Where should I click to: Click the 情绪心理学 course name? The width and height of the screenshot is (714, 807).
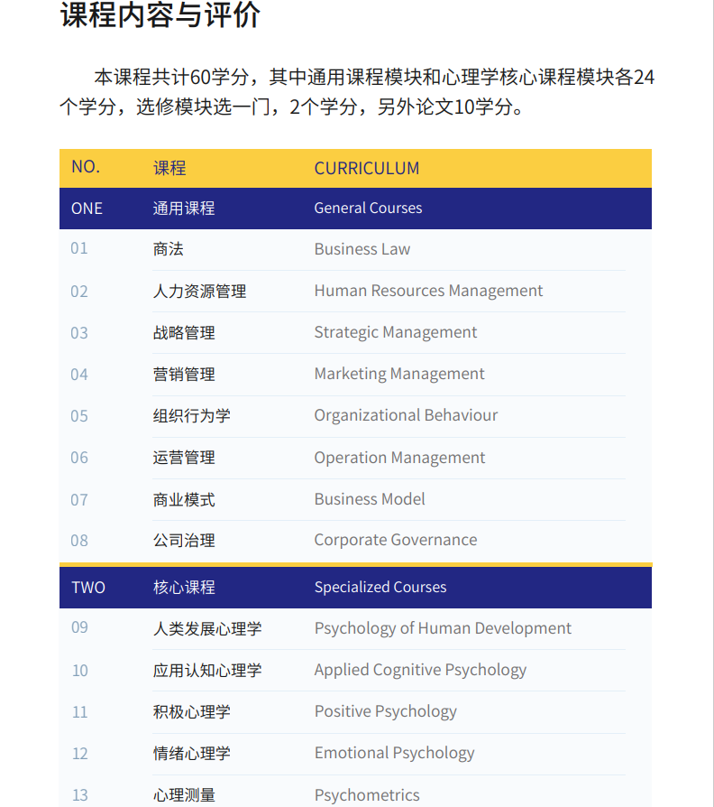coord(191,754)
